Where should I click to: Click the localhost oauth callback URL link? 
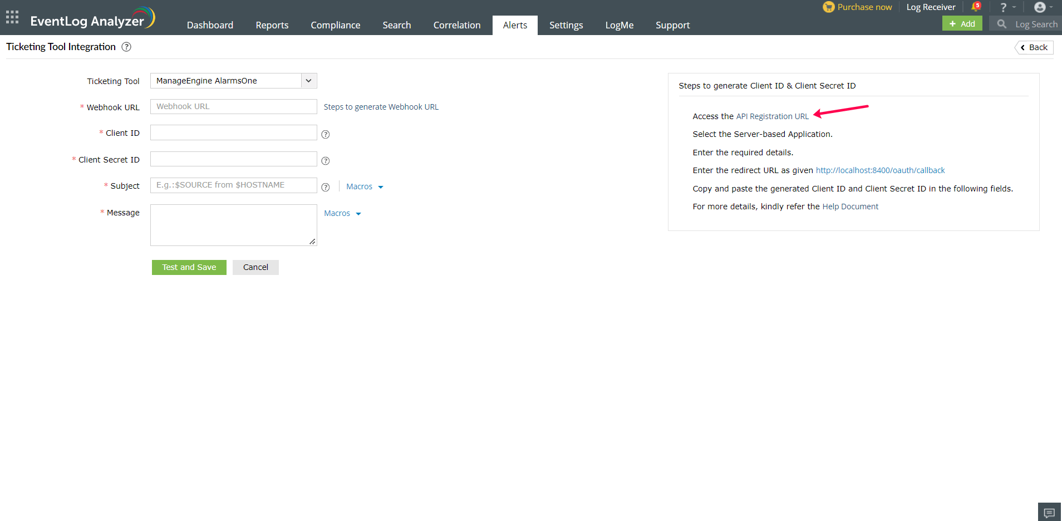pos(881,170)
